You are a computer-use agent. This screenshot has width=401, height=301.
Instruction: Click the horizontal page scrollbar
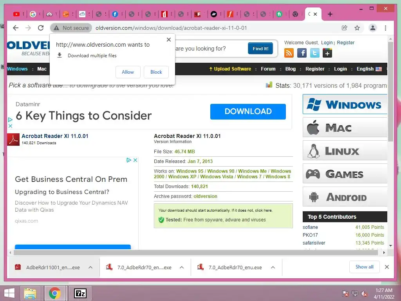click(196, 253)
